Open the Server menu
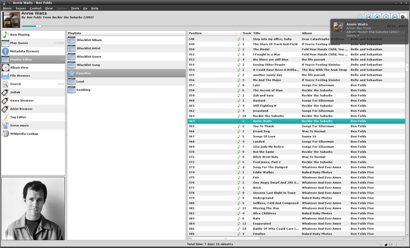The width and height of the screenshot is (410, 248). coord(20,8)
